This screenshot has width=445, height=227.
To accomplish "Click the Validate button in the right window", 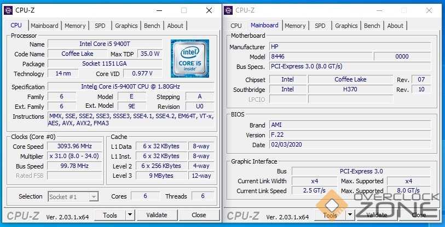I will click(377, 215).
